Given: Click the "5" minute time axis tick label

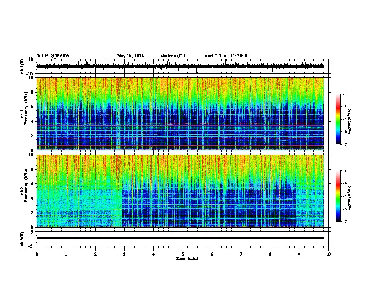Looking at the screenshot, I should click(183, 254).
